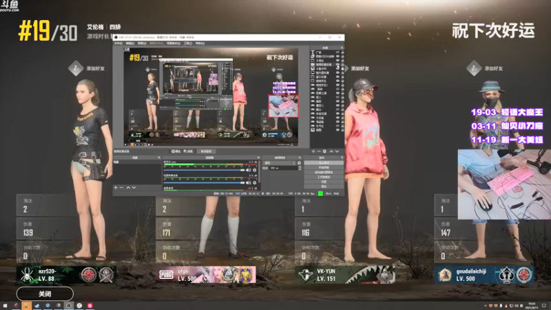This screenshot has height=310, width=551.
Task: Open the 视图 (View) menu in OBS
Action: point(142,43)
